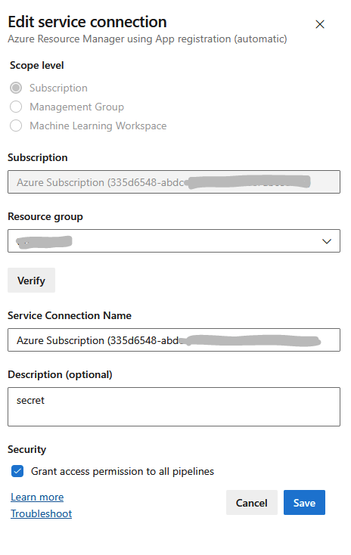Pick Machine Learning Workspace scope option
Viewport: 351px width, 555px height.
(16, 126)
